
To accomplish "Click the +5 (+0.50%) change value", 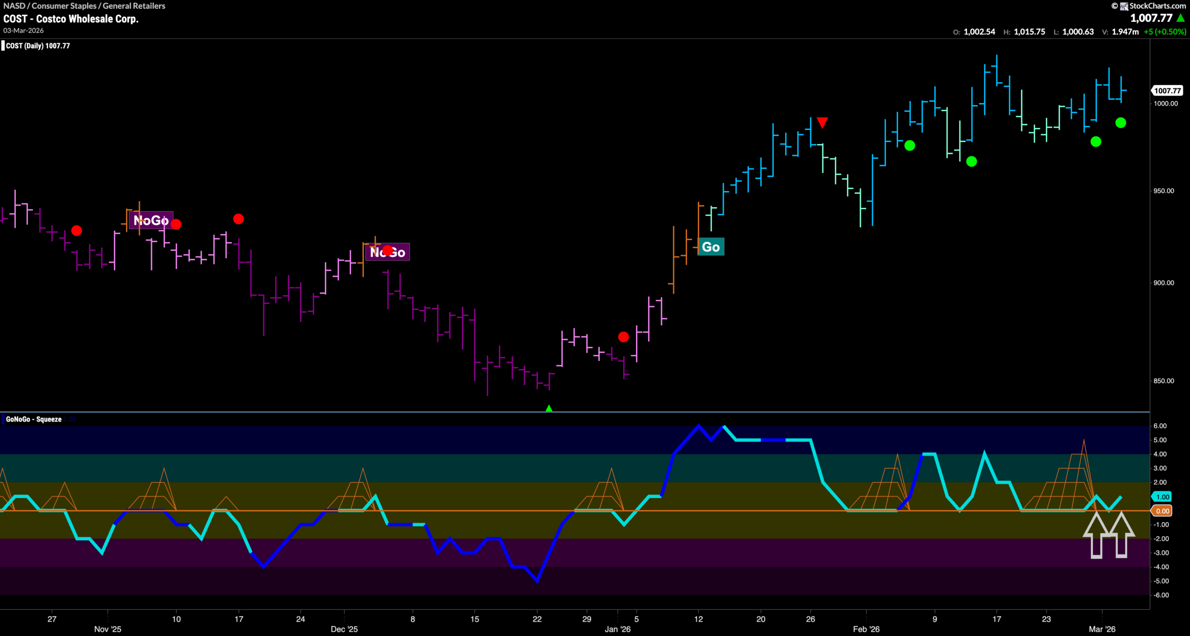I will (x=1165, y=32).
